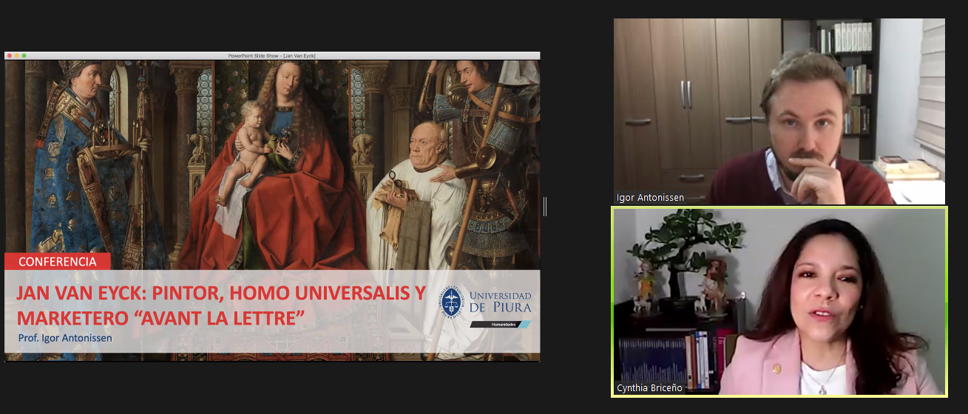This screenshot has width=968, height=414.
Task: Click the Cynthia Briceño name label
Action: [649, 388]
